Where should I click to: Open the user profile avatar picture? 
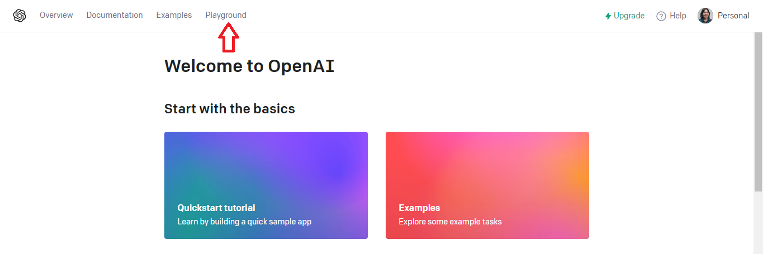click(705, 16)
